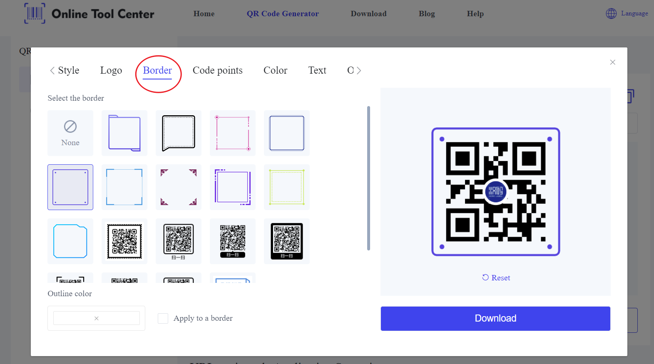Screen dimensions: 654x364
Task: Close the QR style dialog
Action: (x=612, y=62)
